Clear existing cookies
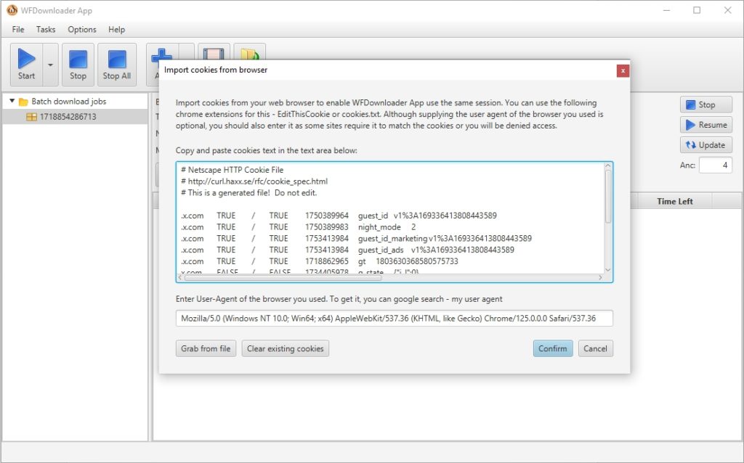 (285, 348)
